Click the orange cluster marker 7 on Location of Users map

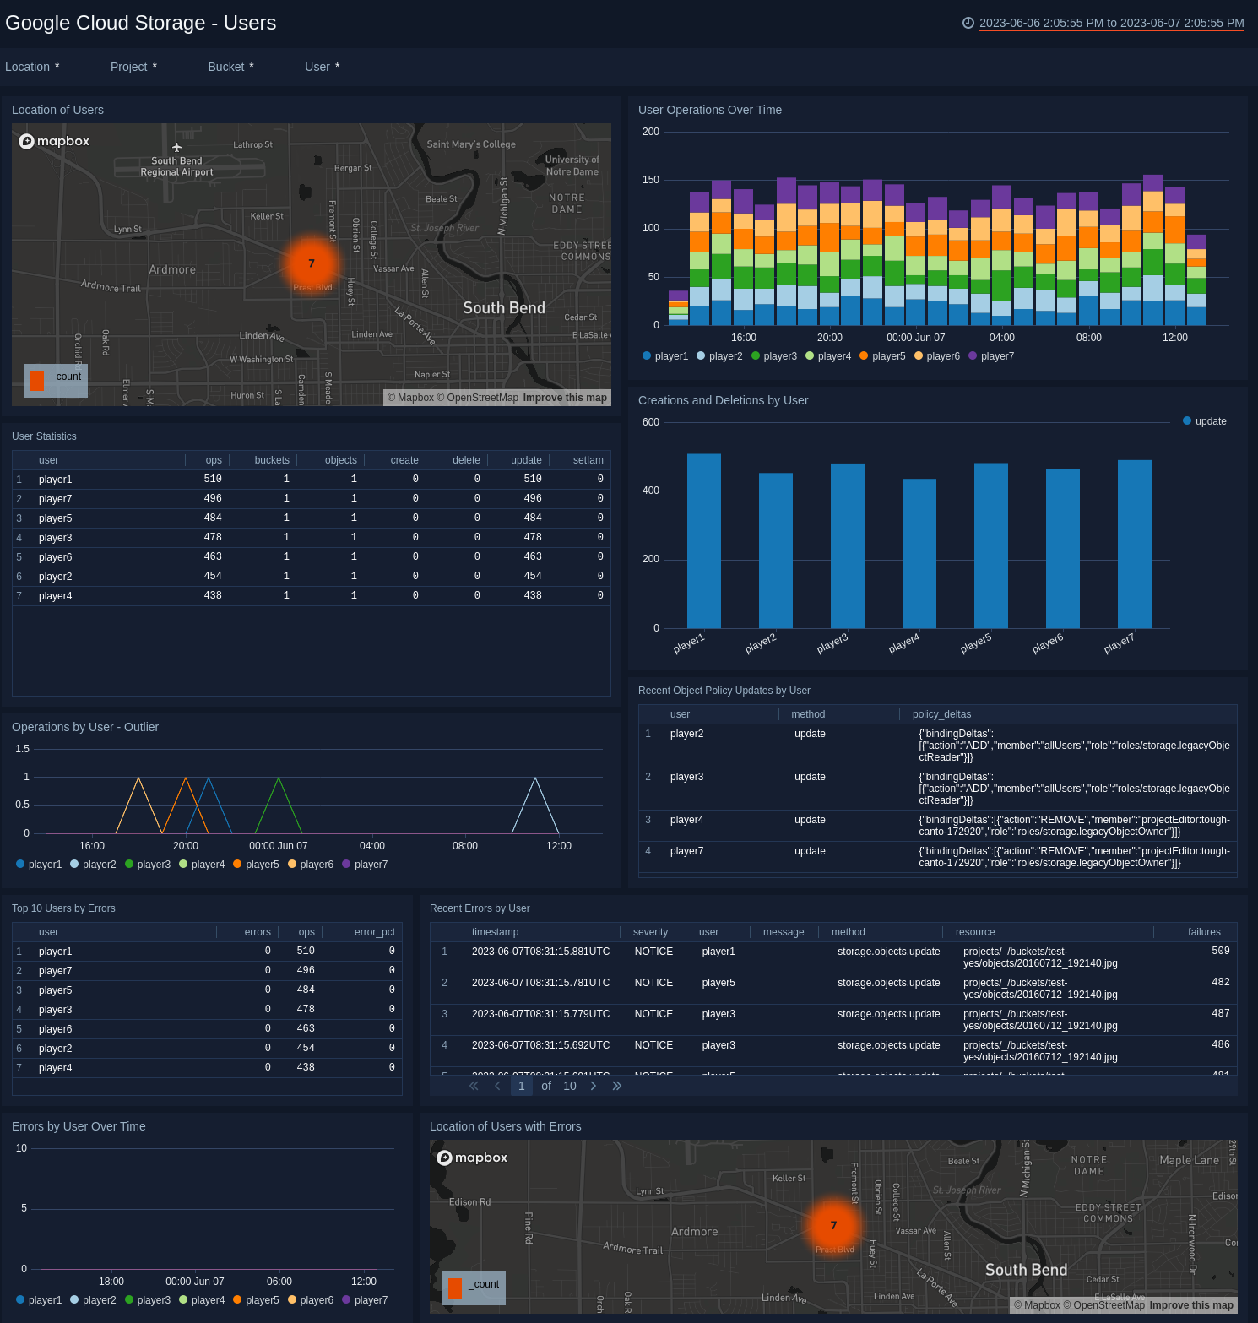[312, 263]
